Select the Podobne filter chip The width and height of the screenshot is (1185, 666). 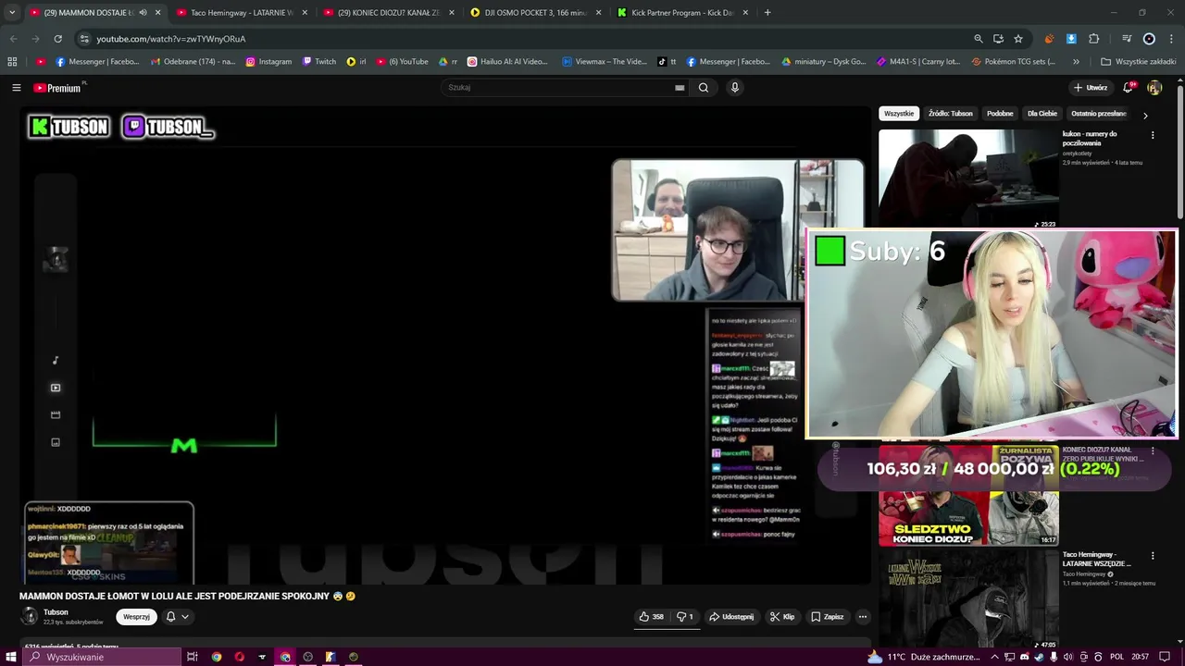pos(1000,114)
